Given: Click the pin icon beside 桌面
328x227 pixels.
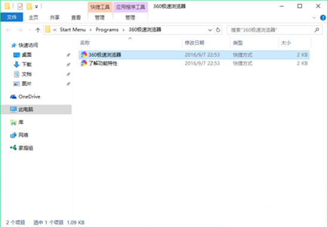Looking at the screenshot, I should [68, 55].
